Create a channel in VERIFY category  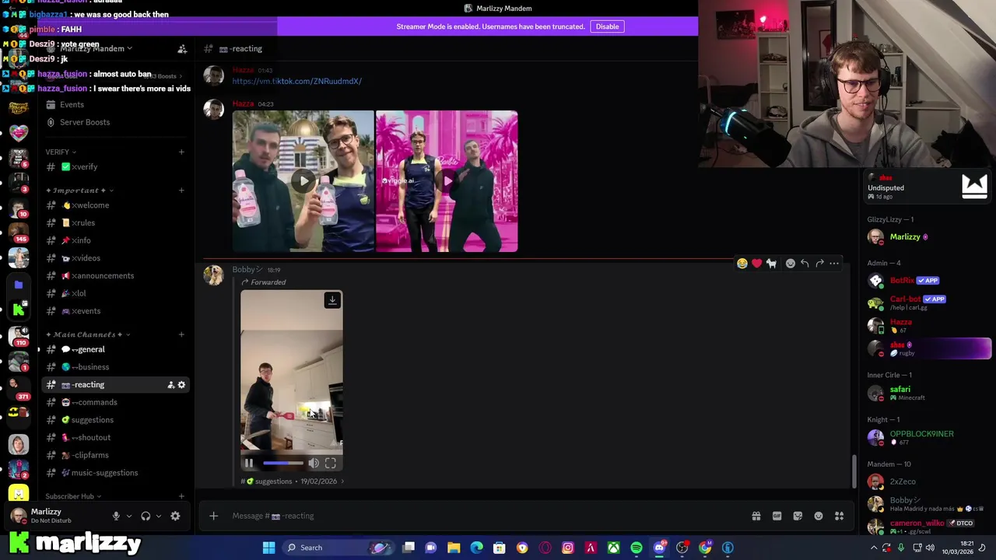[x=181, y=152]
